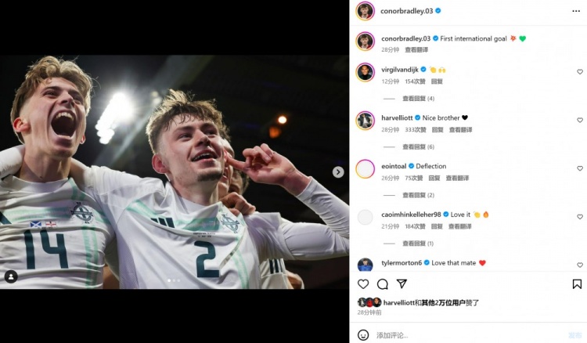Open emoji picker in comment box
This screenshot has width=587, height=343.
363,334
